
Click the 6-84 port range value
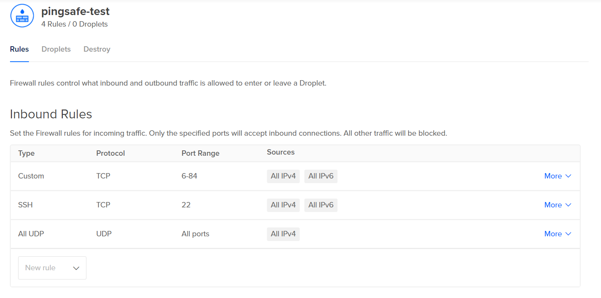pyautogui.click(x=189, y=176)
